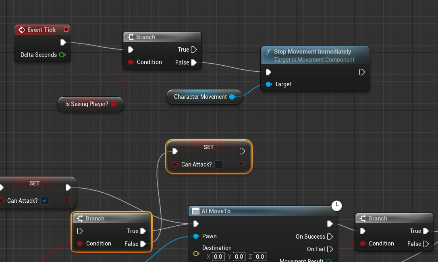Click the Character Movement output pin

[x=232, y=97]
